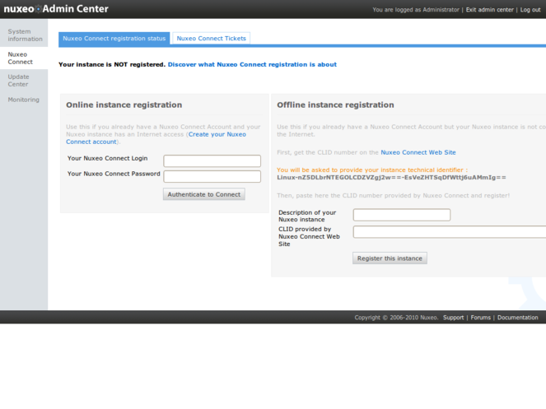Switch to Nuxeo Connect Tickets tab
Screen dimensions: 546x409
(x=211, y=39)
